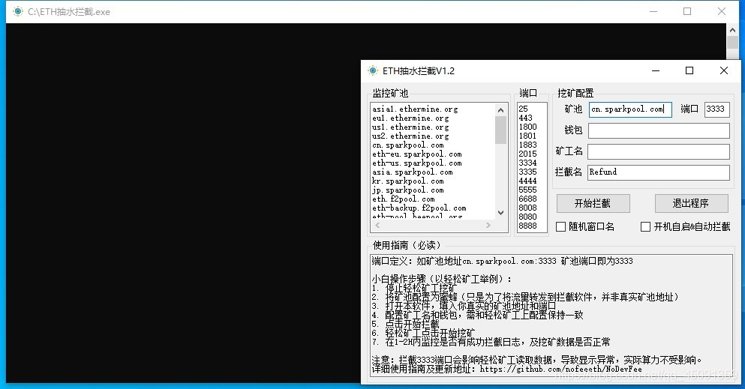This screenshot has height=389, width=745.
Task: Minimize the ETH抽水拦截.exe console window
Action: 653,11
